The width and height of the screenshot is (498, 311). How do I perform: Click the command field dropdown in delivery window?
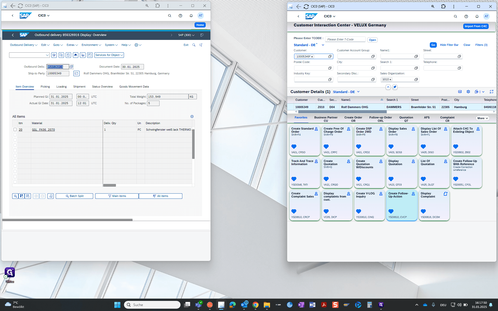coord(47,55)
